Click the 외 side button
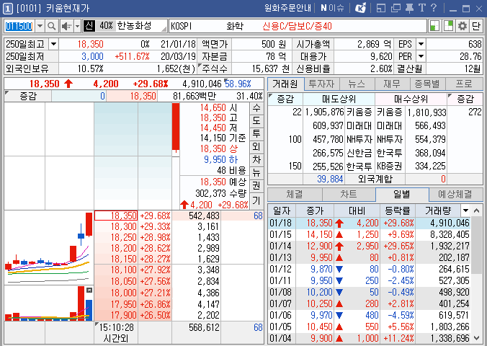The image size is (487, 346). click(x=256, y=147)
